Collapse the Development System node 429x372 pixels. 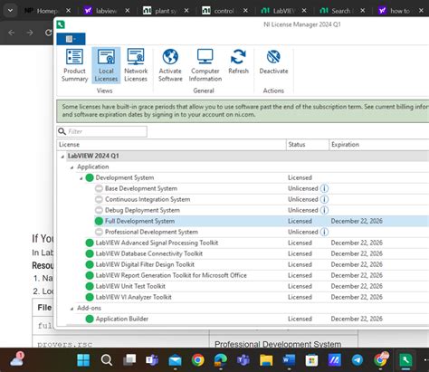pyautogui.click(x=81, y=178)
